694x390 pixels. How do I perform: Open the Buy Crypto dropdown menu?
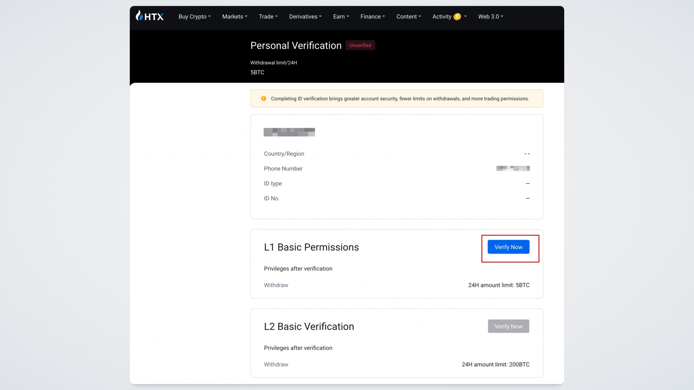coord(194,17)
